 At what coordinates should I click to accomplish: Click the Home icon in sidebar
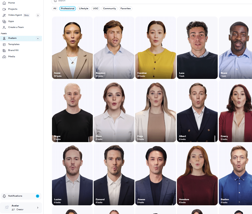pyautogui.click(x=4, y=3)
